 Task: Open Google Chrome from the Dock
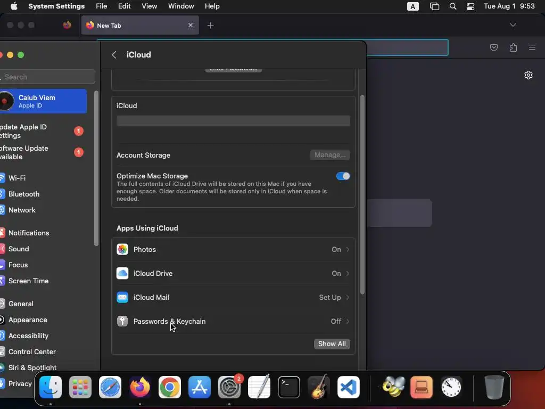coord(170,387)
